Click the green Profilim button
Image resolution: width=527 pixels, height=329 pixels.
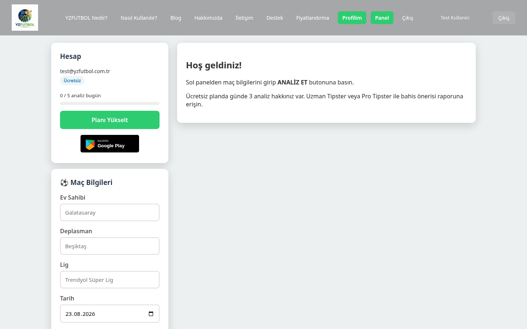[x=352, y=18]
